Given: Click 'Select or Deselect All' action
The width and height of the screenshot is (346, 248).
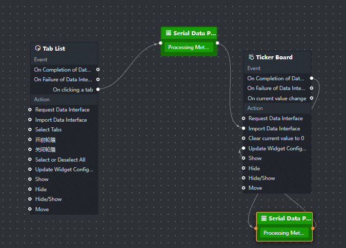Looking at the screenshot, I should (60, 160).
